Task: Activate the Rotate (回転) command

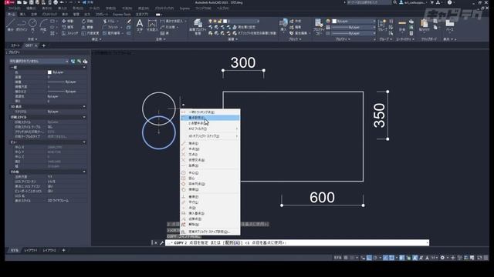Action: pos(87,21)
